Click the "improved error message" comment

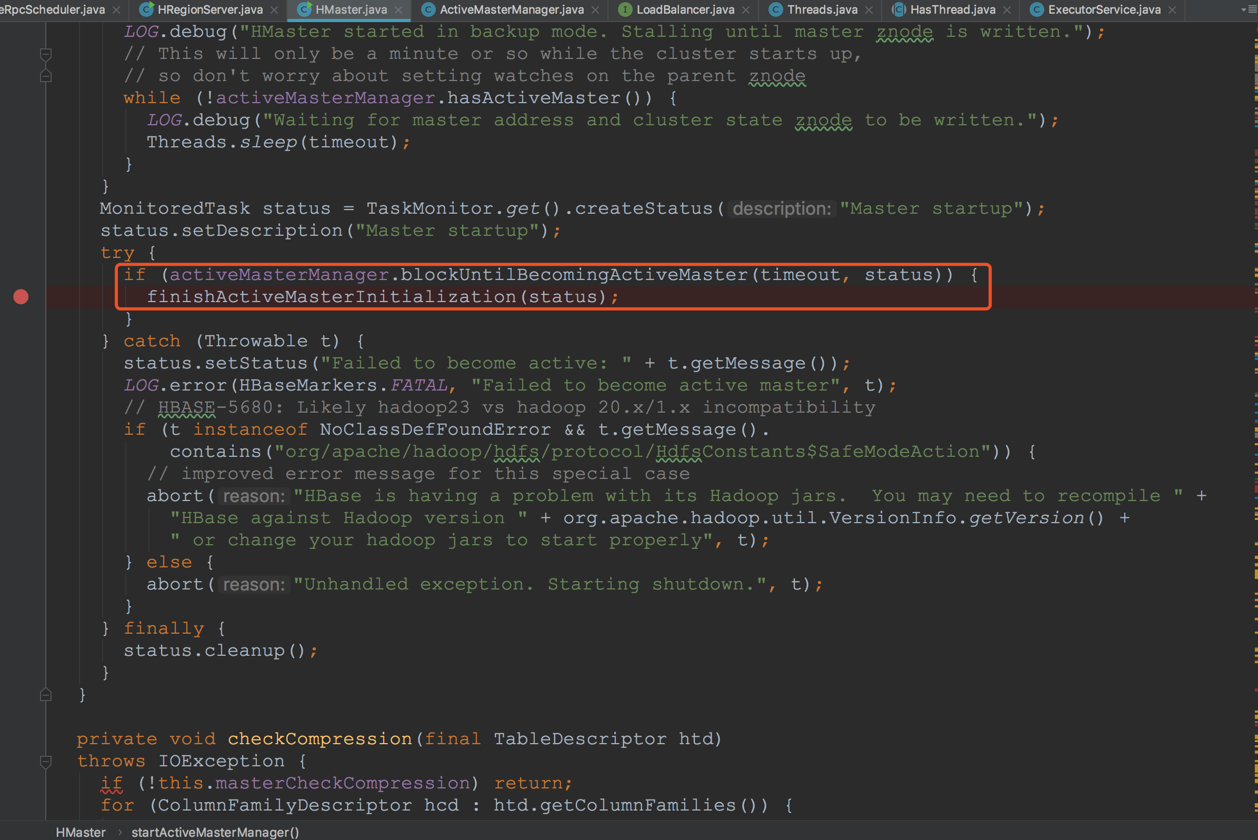[x=418, y=474]
